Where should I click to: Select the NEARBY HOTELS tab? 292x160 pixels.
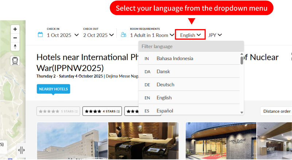pyautogui.click(x=53, y=89)
